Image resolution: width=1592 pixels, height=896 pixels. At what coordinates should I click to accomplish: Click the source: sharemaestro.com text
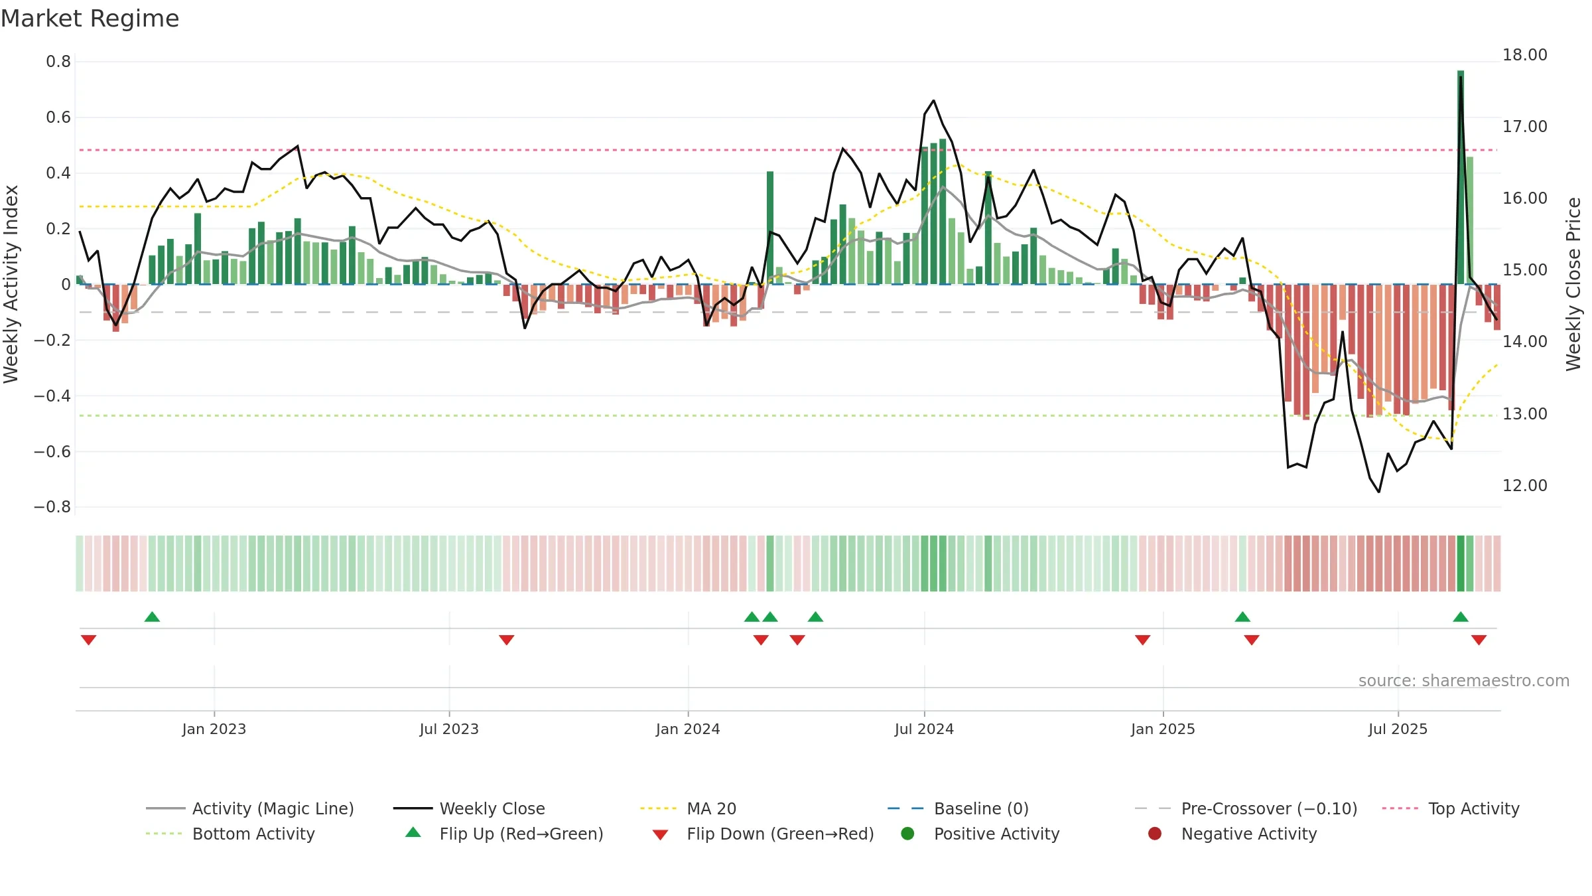(1464, 680)
